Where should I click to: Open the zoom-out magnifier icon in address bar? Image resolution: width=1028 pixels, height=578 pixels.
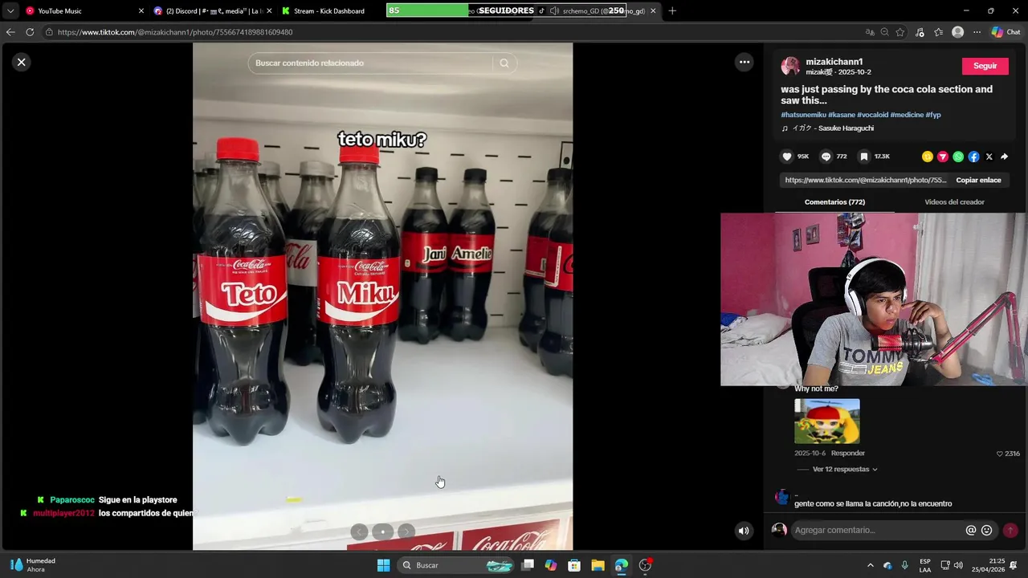pyautogui.click(x=884, y=32)
